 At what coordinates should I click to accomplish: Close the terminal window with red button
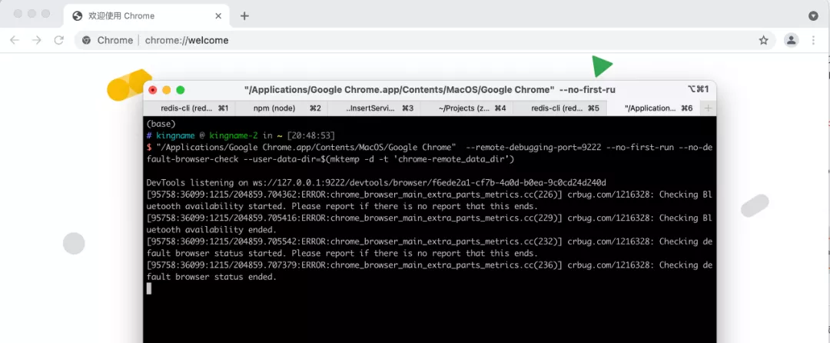click(x=153, y=90)
